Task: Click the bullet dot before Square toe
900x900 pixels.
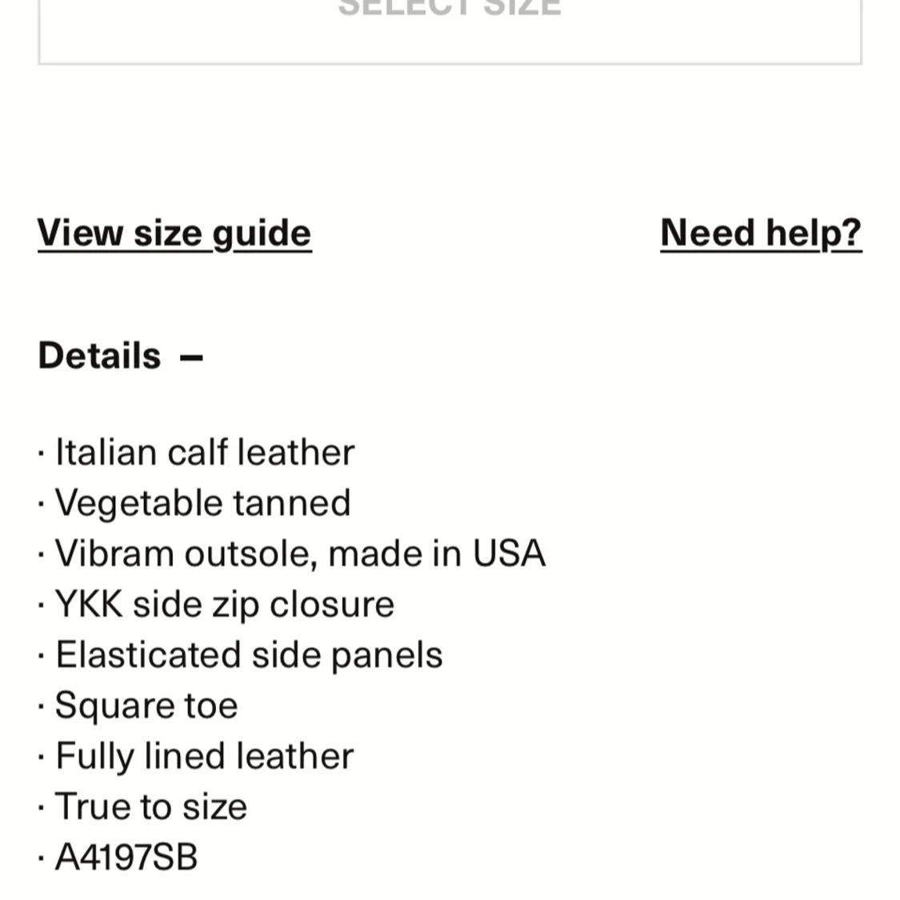Action: pyautogui.click(x=41, y=706)
